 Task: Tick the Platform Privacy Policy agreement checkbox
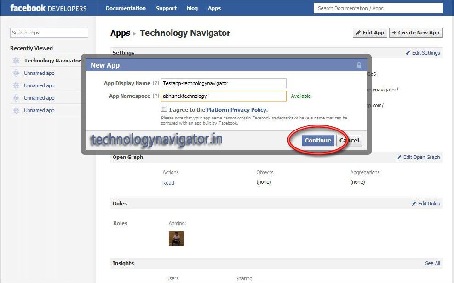coord(164,109)
